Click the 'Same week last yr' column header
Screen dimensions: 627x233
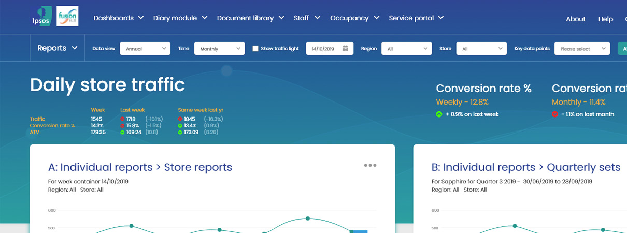[x=201, y=110]
